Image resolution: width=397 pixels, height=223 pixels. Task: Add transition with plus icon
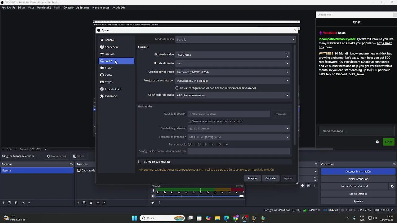point(303,186)
